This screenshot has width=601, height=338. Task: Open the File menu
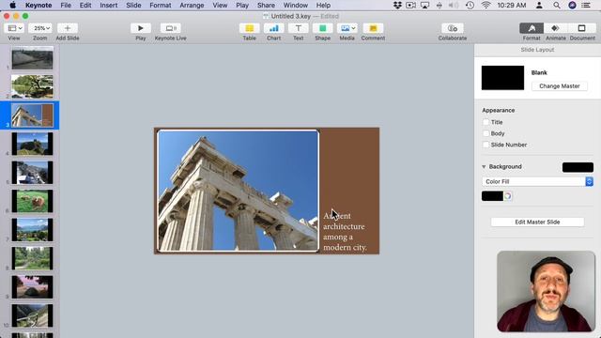[66, 5]
